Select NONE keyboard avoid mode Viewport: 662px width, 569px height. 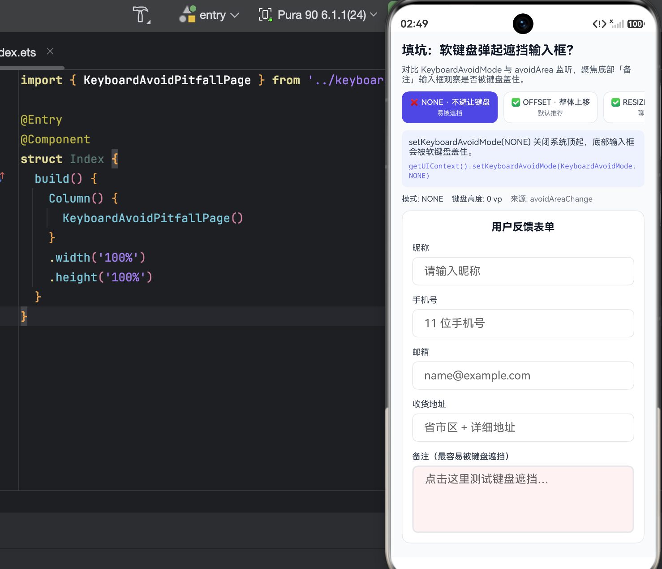pos(450,107)
